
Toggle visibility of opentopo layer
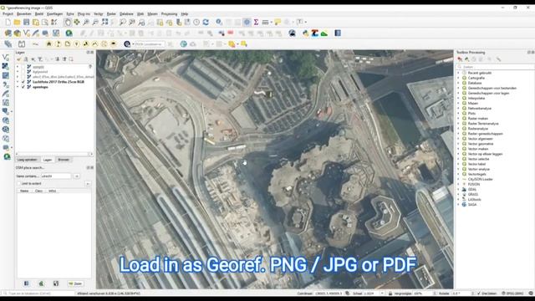(23, 87)
